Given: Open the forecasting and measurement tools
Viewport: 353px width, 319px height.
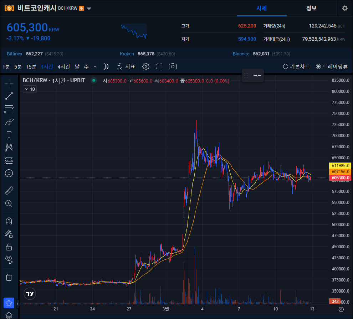Looking at the screenshot, I should pos(9,160).
